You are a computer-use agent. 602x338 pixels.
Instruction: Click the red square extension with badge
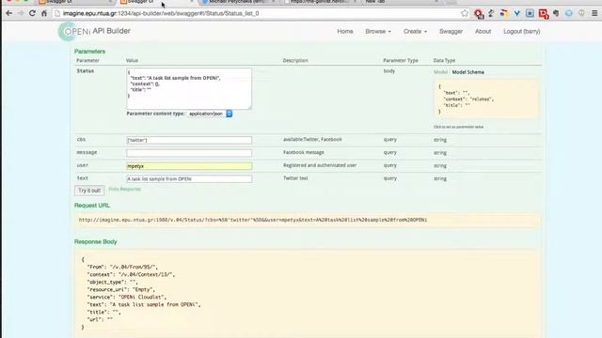pos(544,14)
